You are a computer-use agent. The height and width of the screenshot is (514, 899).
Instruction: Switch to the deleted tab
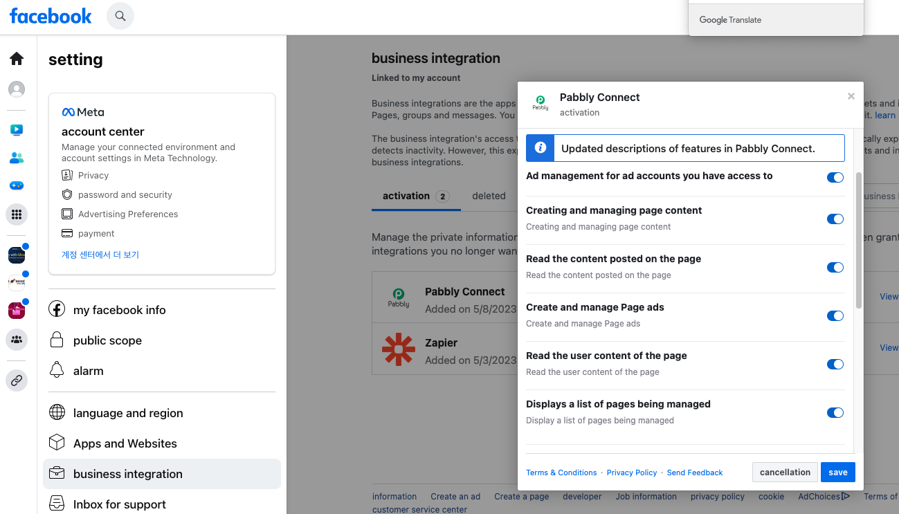(x=489, y=196)
